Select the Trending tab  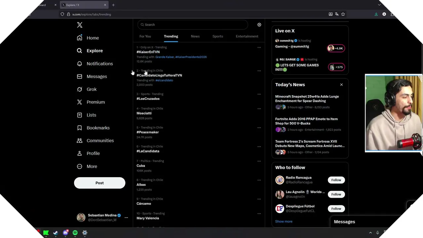tap(171, 36)
